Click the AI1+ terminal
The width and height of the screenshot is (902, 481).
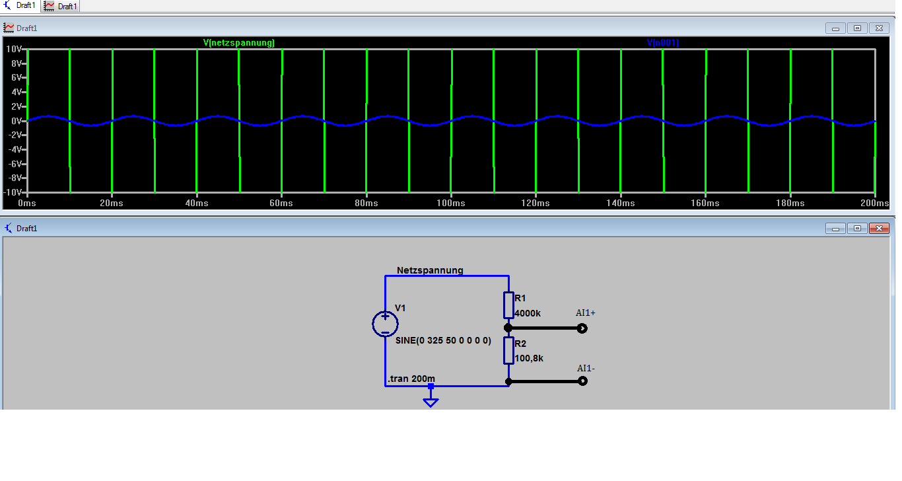(x=582, y=328)
